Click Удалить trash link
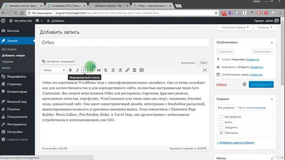This screenshot has width=285, height=160. (221, 84)
